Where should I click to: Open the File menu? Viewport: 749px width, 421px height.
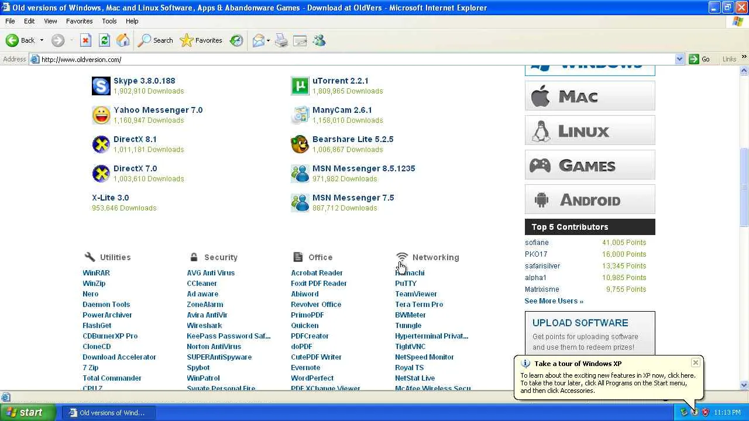10,21
